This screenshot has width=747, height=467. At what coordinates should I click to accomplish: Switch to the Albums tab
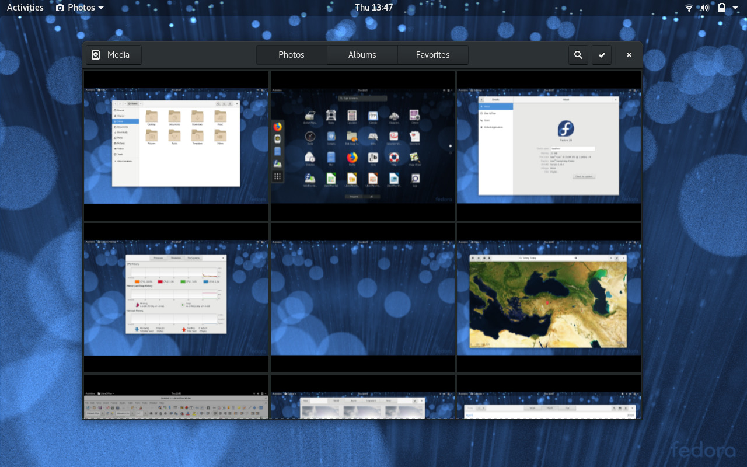pyautogui.click(x=362, y=55)
